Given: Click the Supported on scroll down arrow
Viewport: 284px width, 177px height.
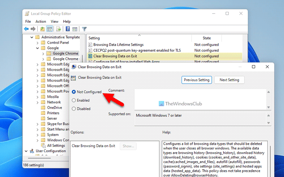Looking at the screenshot, I should (x=269, y=123).
